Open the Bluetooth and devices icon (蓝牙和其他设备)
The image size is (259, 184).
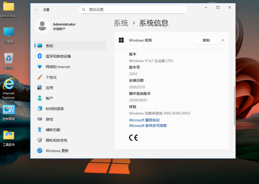coord(40,56)
